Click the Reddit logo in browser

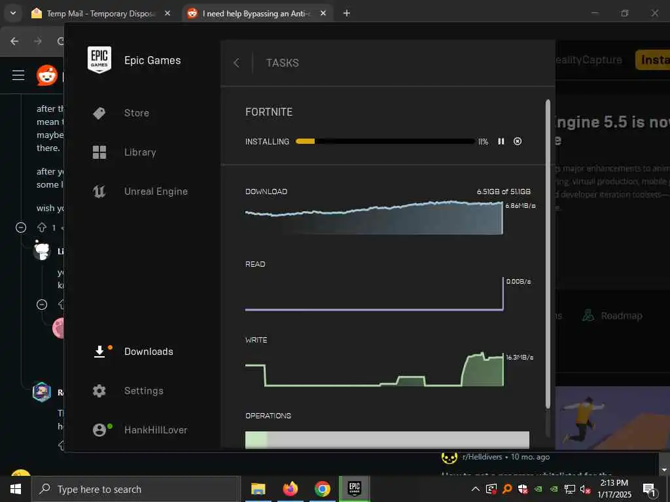click(x=47, y=76)
